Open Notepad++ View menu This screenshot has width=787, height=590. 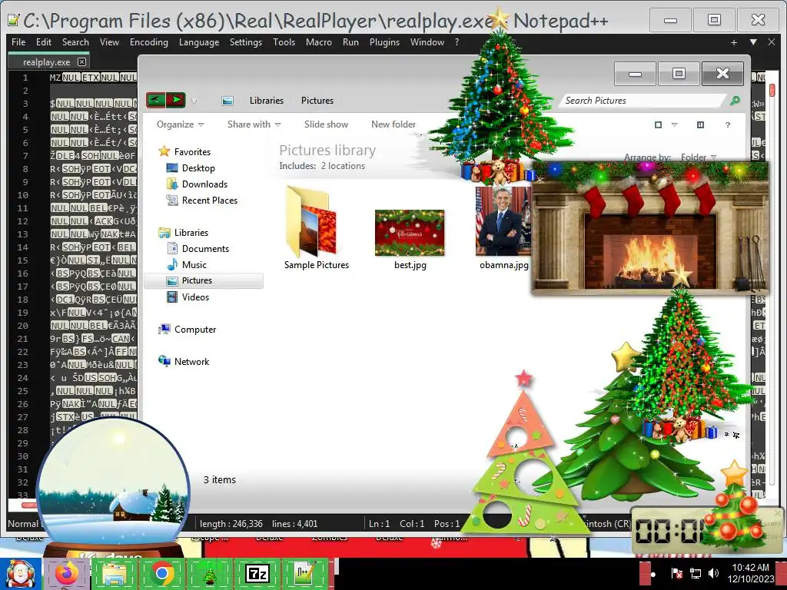(x=109, y=42)
